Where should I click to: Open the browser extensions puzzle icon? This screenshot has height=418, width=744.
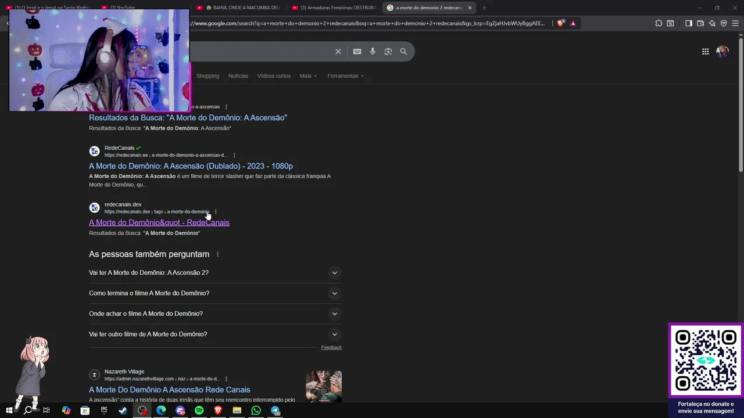(x=659, y=23)
